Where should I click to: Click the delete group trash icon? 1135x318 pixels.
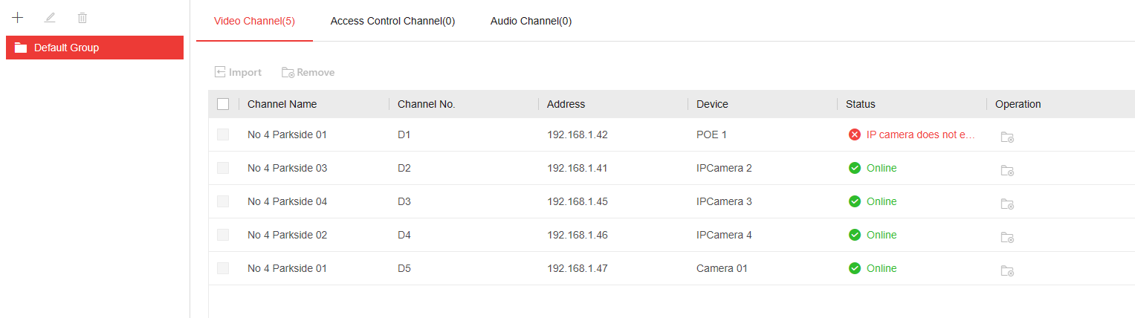[x=83, y=17]
